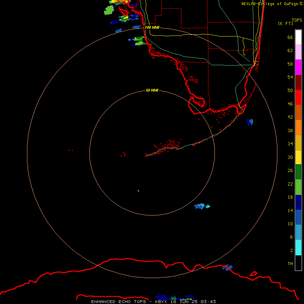Click the dark green 26 kft legend swatch

point(298,172)
